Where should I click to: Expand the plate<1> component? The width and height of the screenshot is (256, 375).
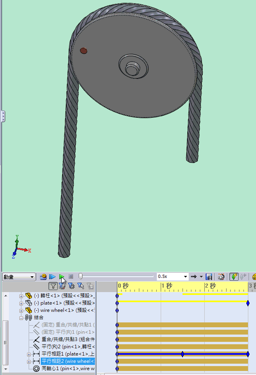coord(21,304)
